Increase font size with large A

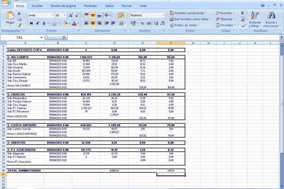(71, 16)
